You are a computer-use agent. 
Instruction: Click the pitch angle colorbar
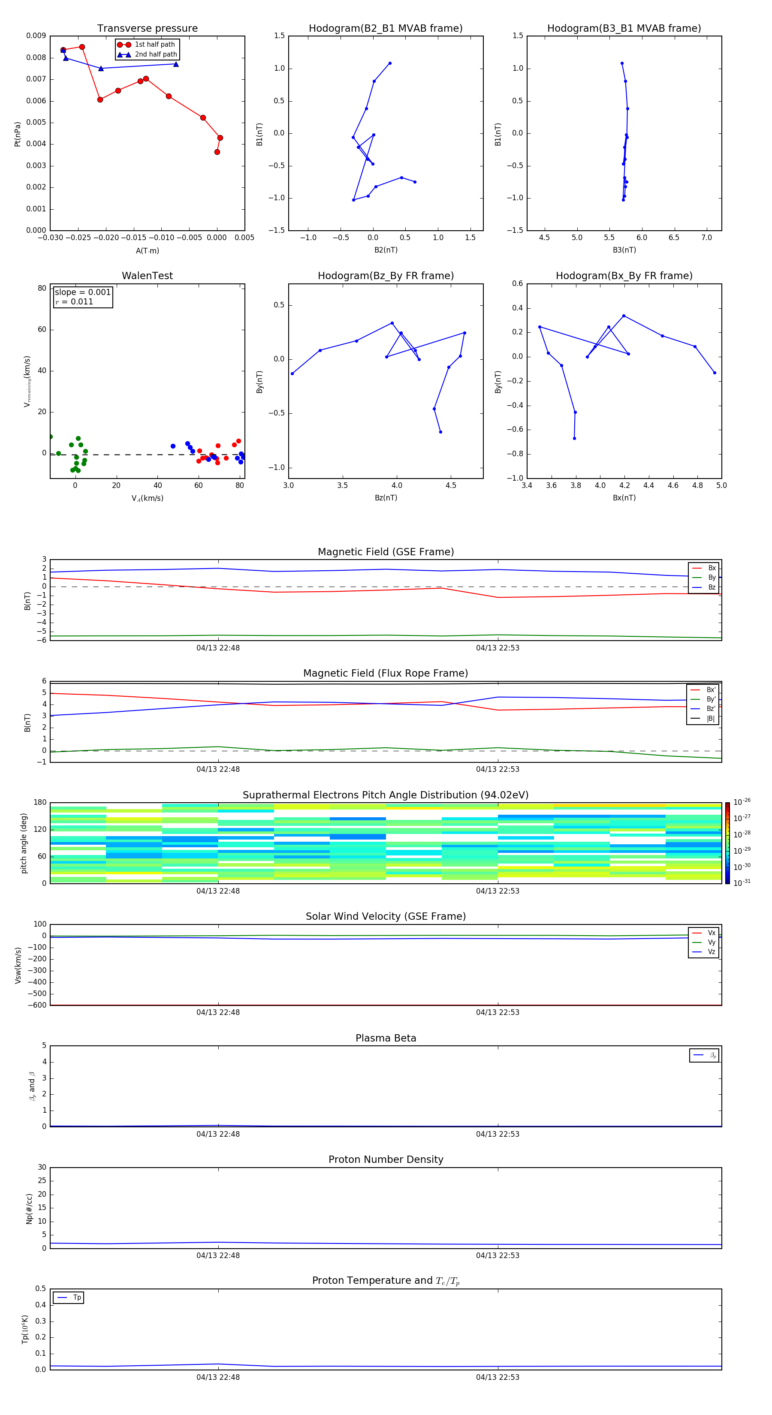727,843
